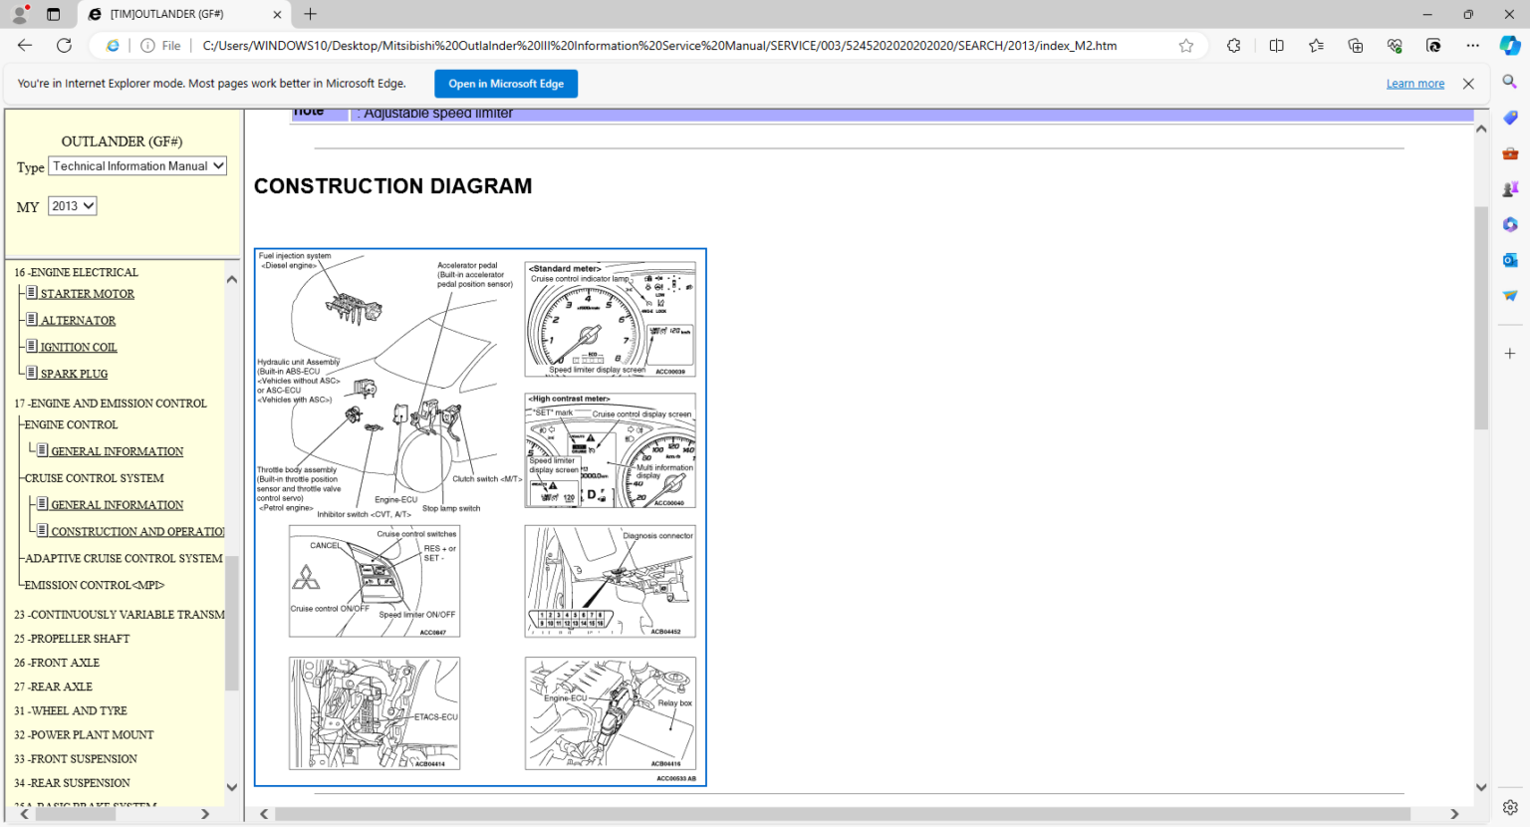Open the STARTER MOTOR page
This screenshot has width=1530, height=827.
coord(87,294)
